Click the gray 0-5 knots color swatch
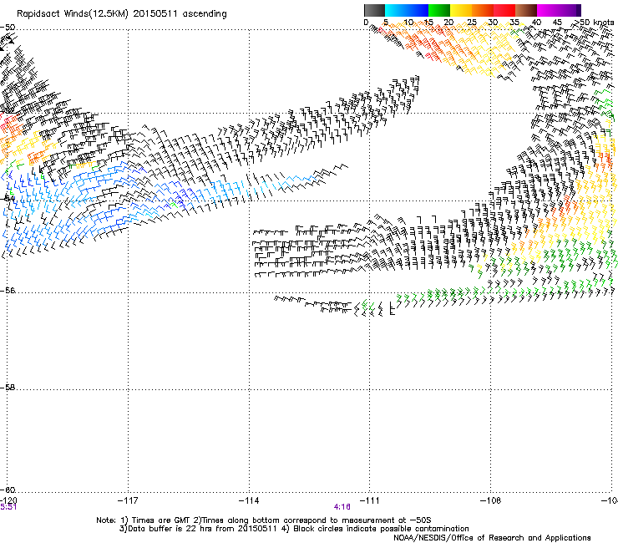618x543 pixels. 374,10
